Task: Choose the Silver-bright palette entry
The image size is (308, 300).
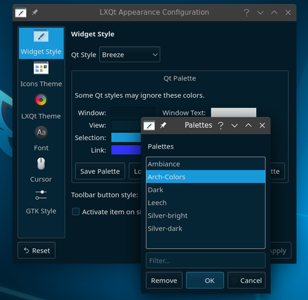Action: [x=206, y=216]
